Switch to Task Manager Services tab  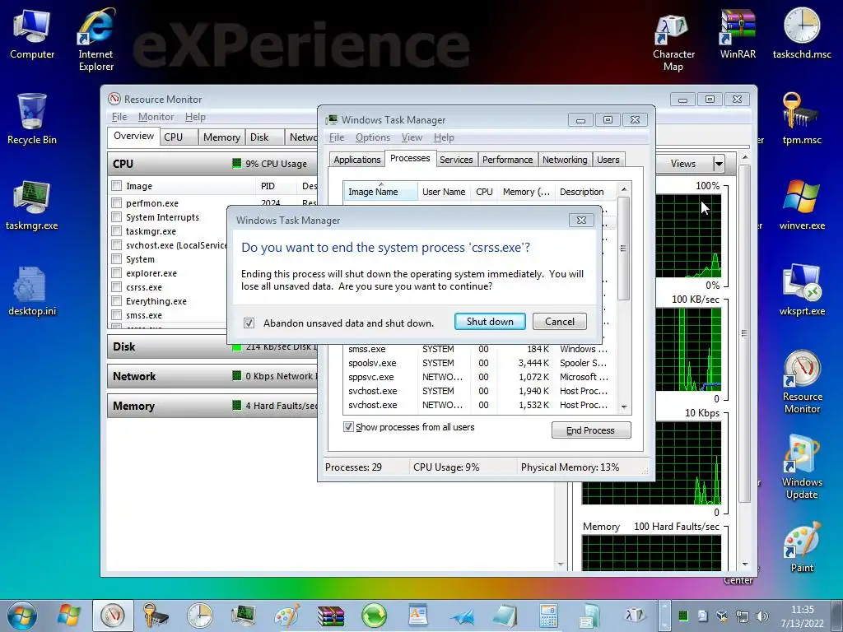tap(456, 160)
